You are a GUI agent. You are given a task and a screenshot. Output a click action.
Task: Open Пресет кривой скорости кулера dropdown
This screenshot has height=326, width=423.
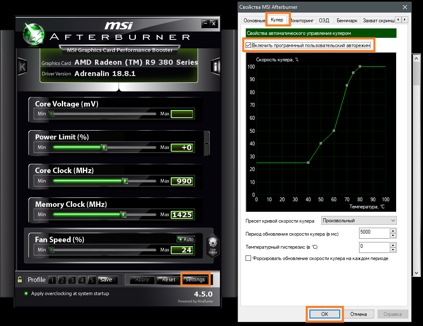(359, 221)
